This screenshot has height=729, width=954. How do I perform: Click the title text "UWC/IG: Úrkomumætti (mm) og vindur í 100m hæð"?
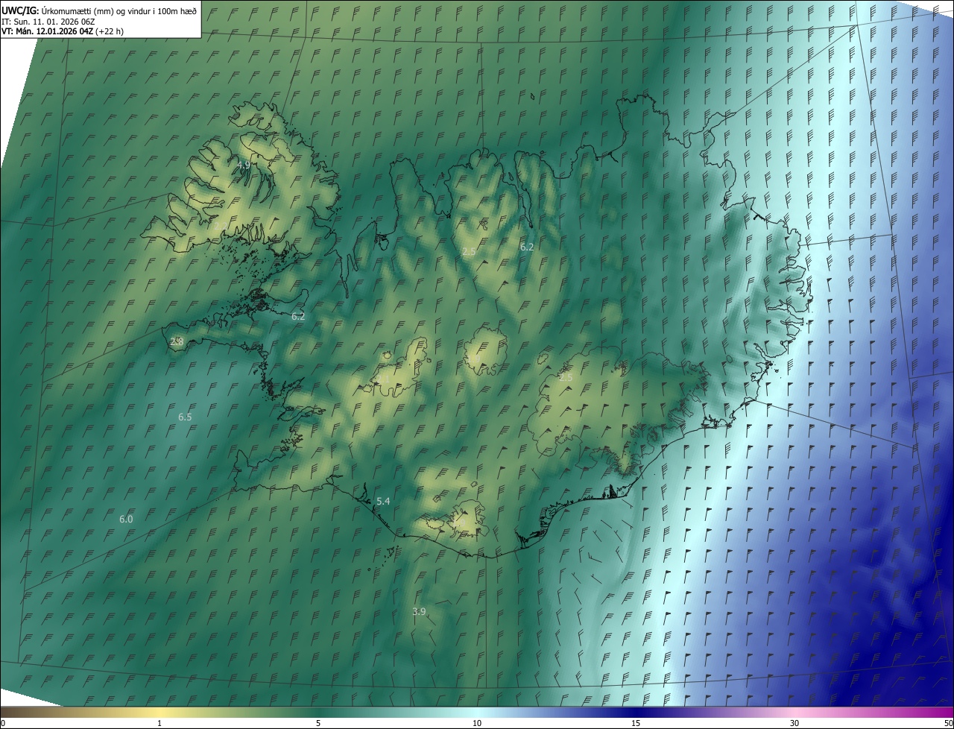point(99,10)
